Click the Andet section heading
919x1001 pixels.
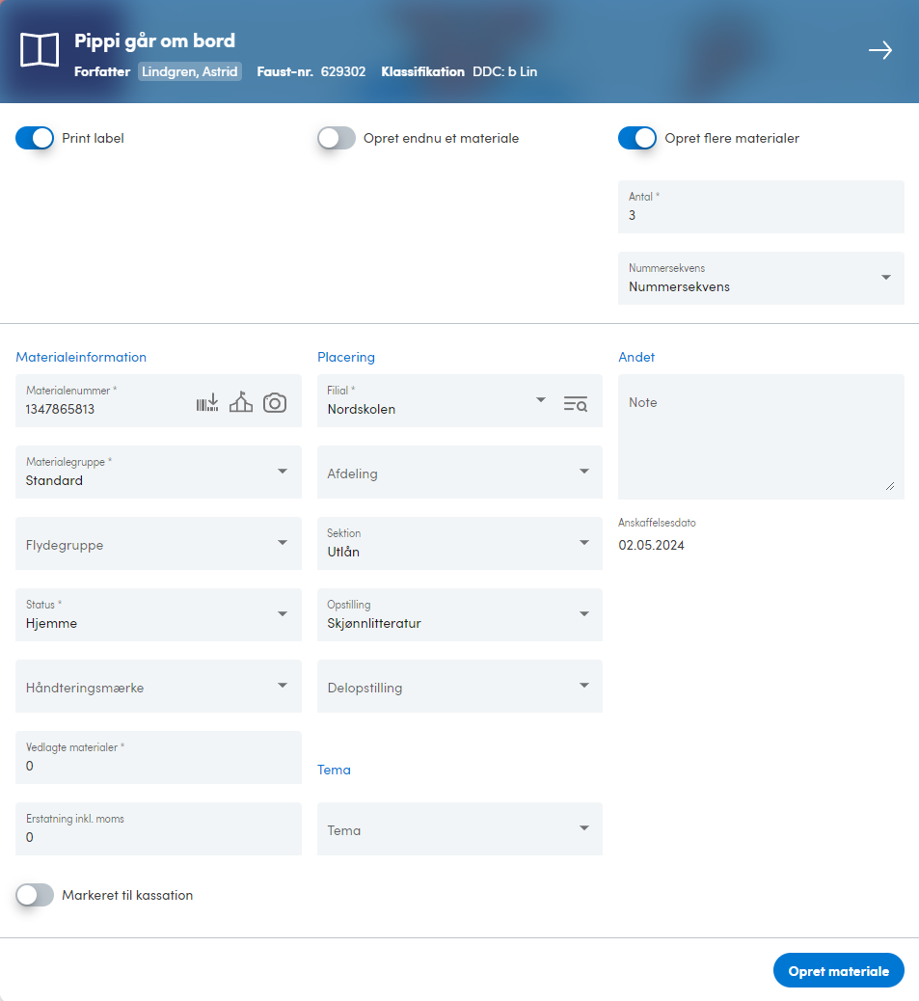point(636,357)
